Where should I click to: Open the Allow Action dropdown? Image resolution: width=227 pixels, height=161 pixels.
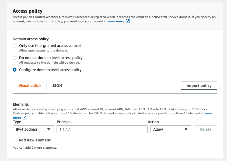(171, 129)
